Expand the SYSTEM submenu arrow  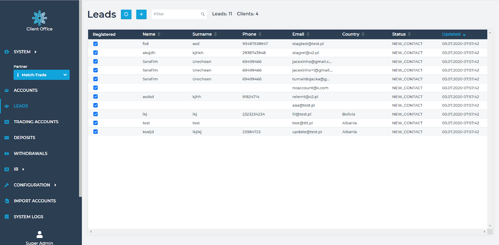[36, 52]
